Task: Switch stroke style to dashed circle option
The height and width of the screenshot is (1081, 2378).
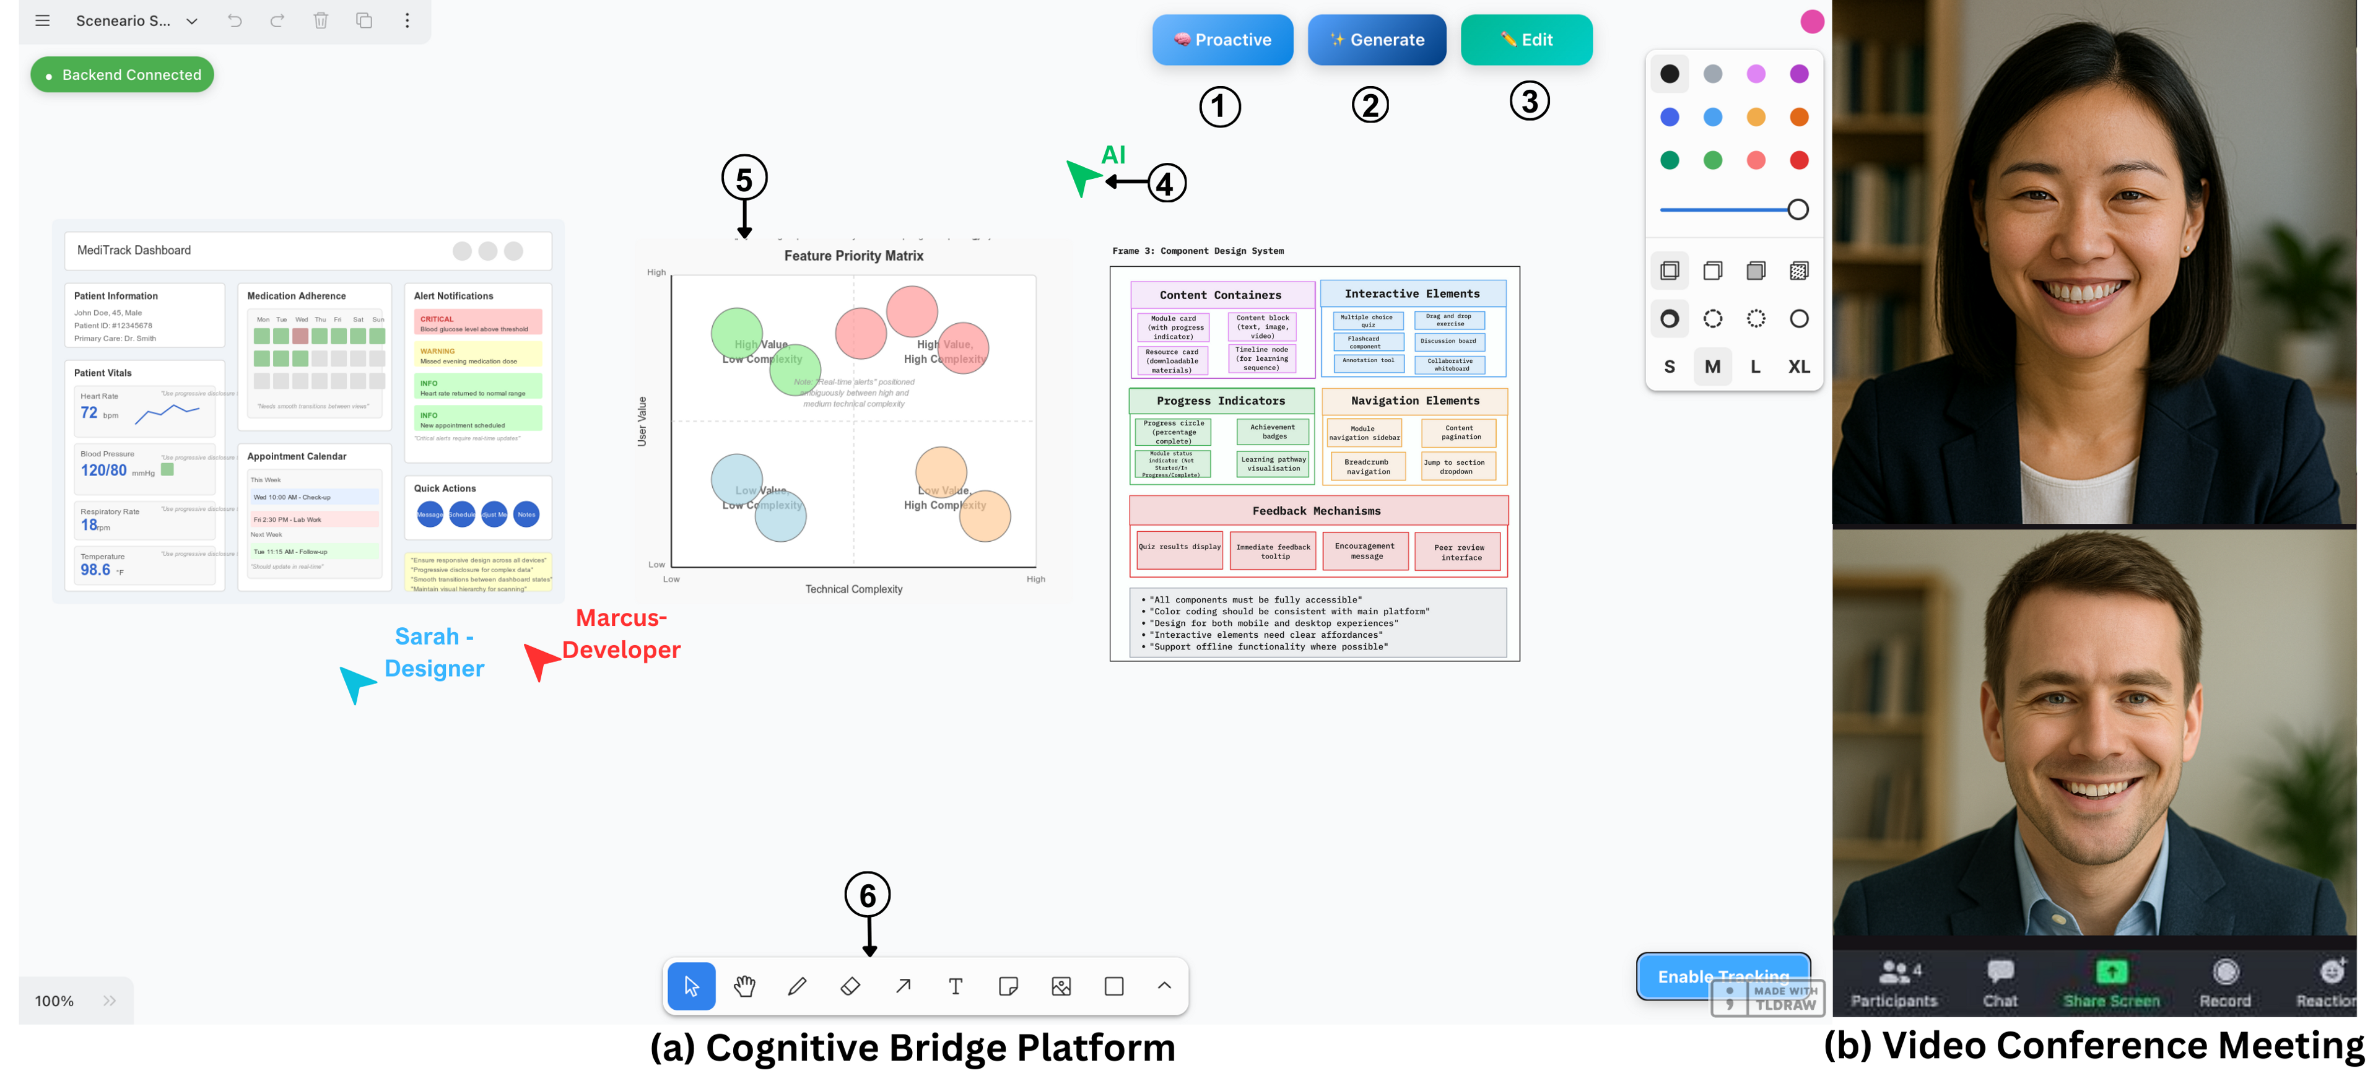Action: 1712,318
